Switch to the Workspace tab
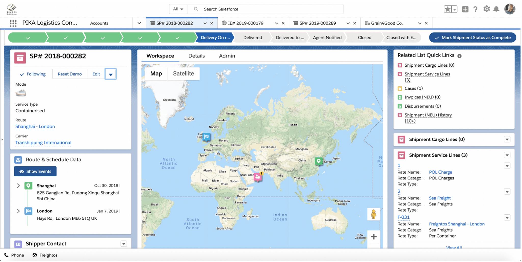This screenshot has height=262, width=522. pos(160,56)
